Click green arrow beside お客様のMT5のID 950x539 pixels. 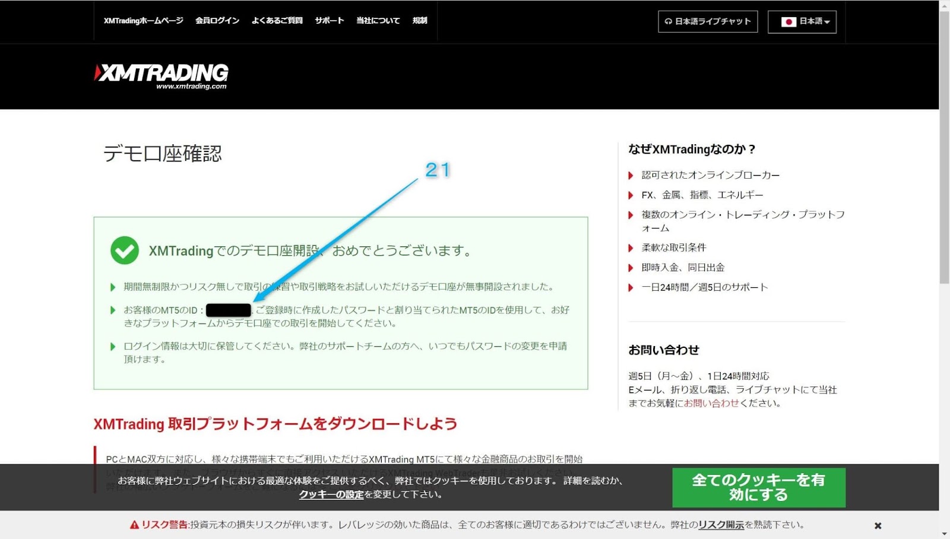[x=113, y=310]
